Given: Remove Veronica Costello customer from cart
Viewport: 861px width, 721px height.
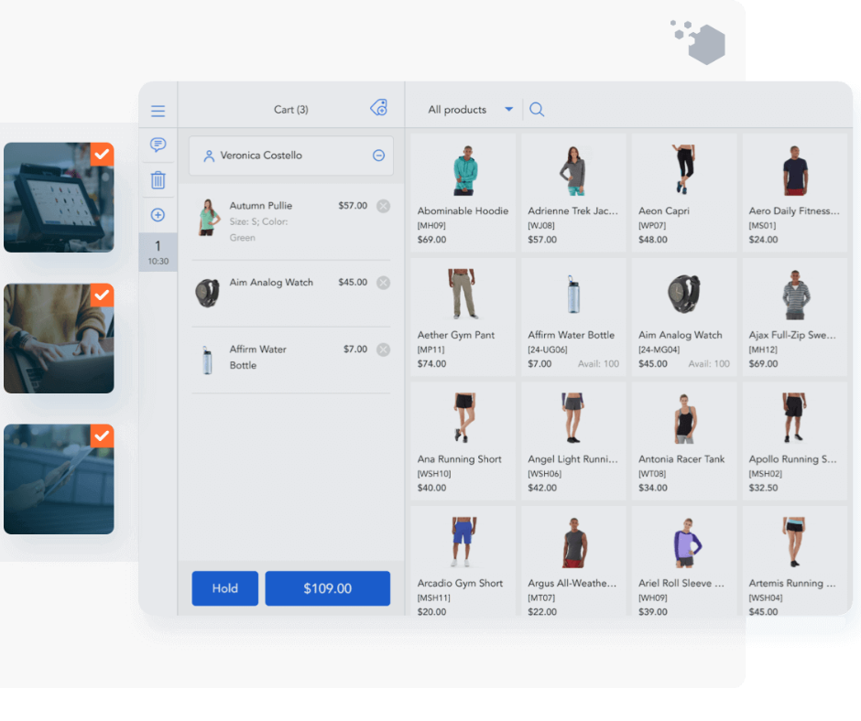Looking at the screenshot, I should tap(378, 156).
